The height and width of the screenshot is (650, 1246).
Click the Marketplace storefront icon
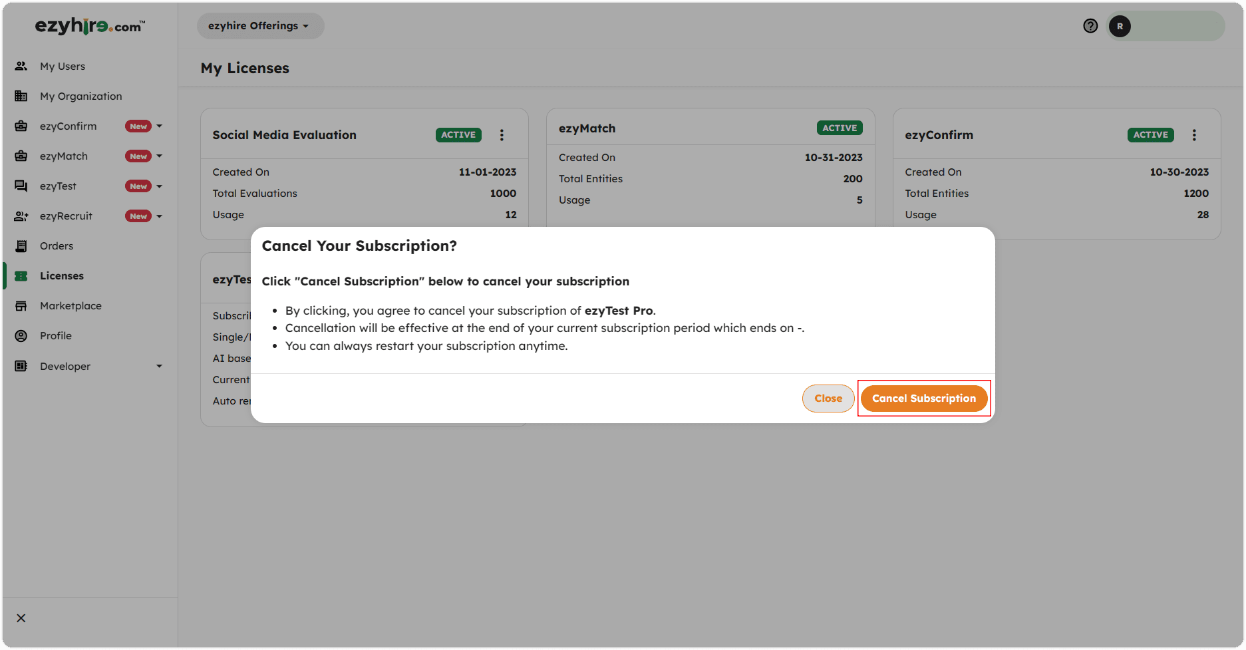21,305
